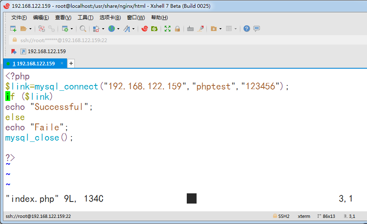
Task: Click the red bookmark flag icon
Action: [x=13, y=52]
